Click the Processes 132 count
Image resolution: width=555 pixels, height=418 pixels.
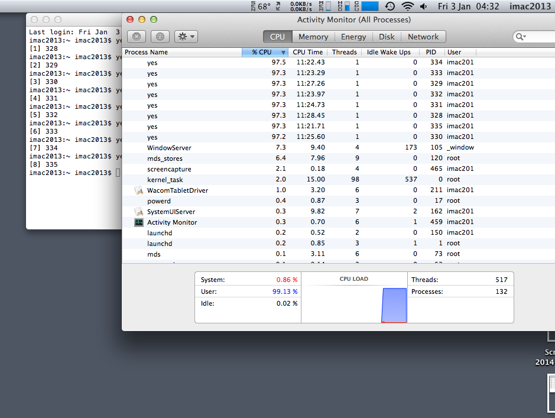501,291
